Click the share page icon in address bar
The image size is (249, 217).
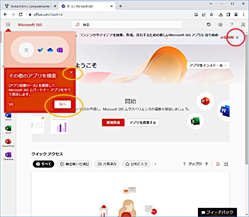point(204,15)
